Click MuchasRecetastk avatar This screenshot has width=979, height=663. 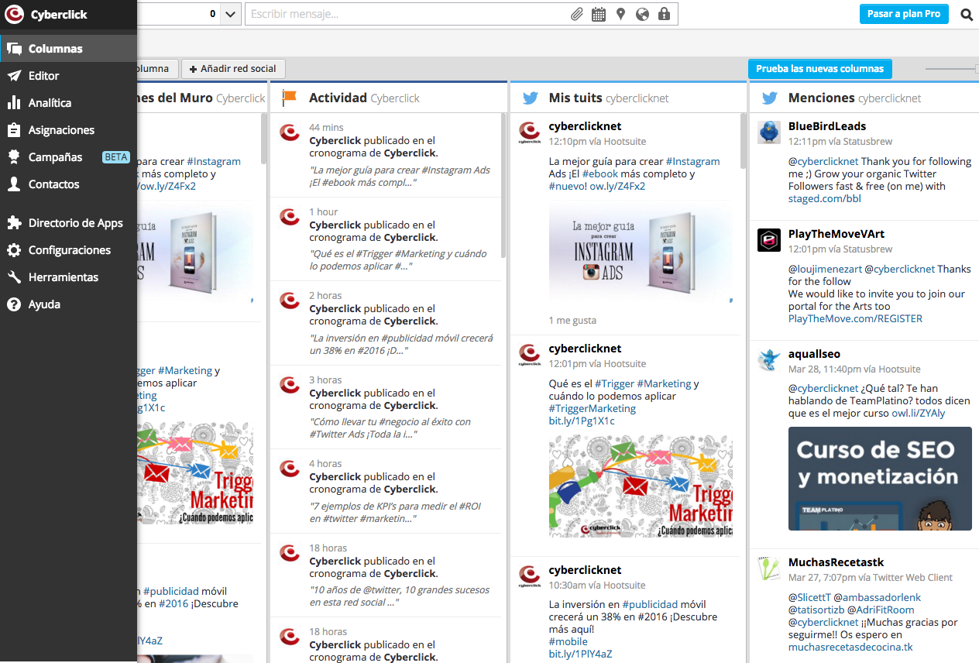tap(769, 569)
